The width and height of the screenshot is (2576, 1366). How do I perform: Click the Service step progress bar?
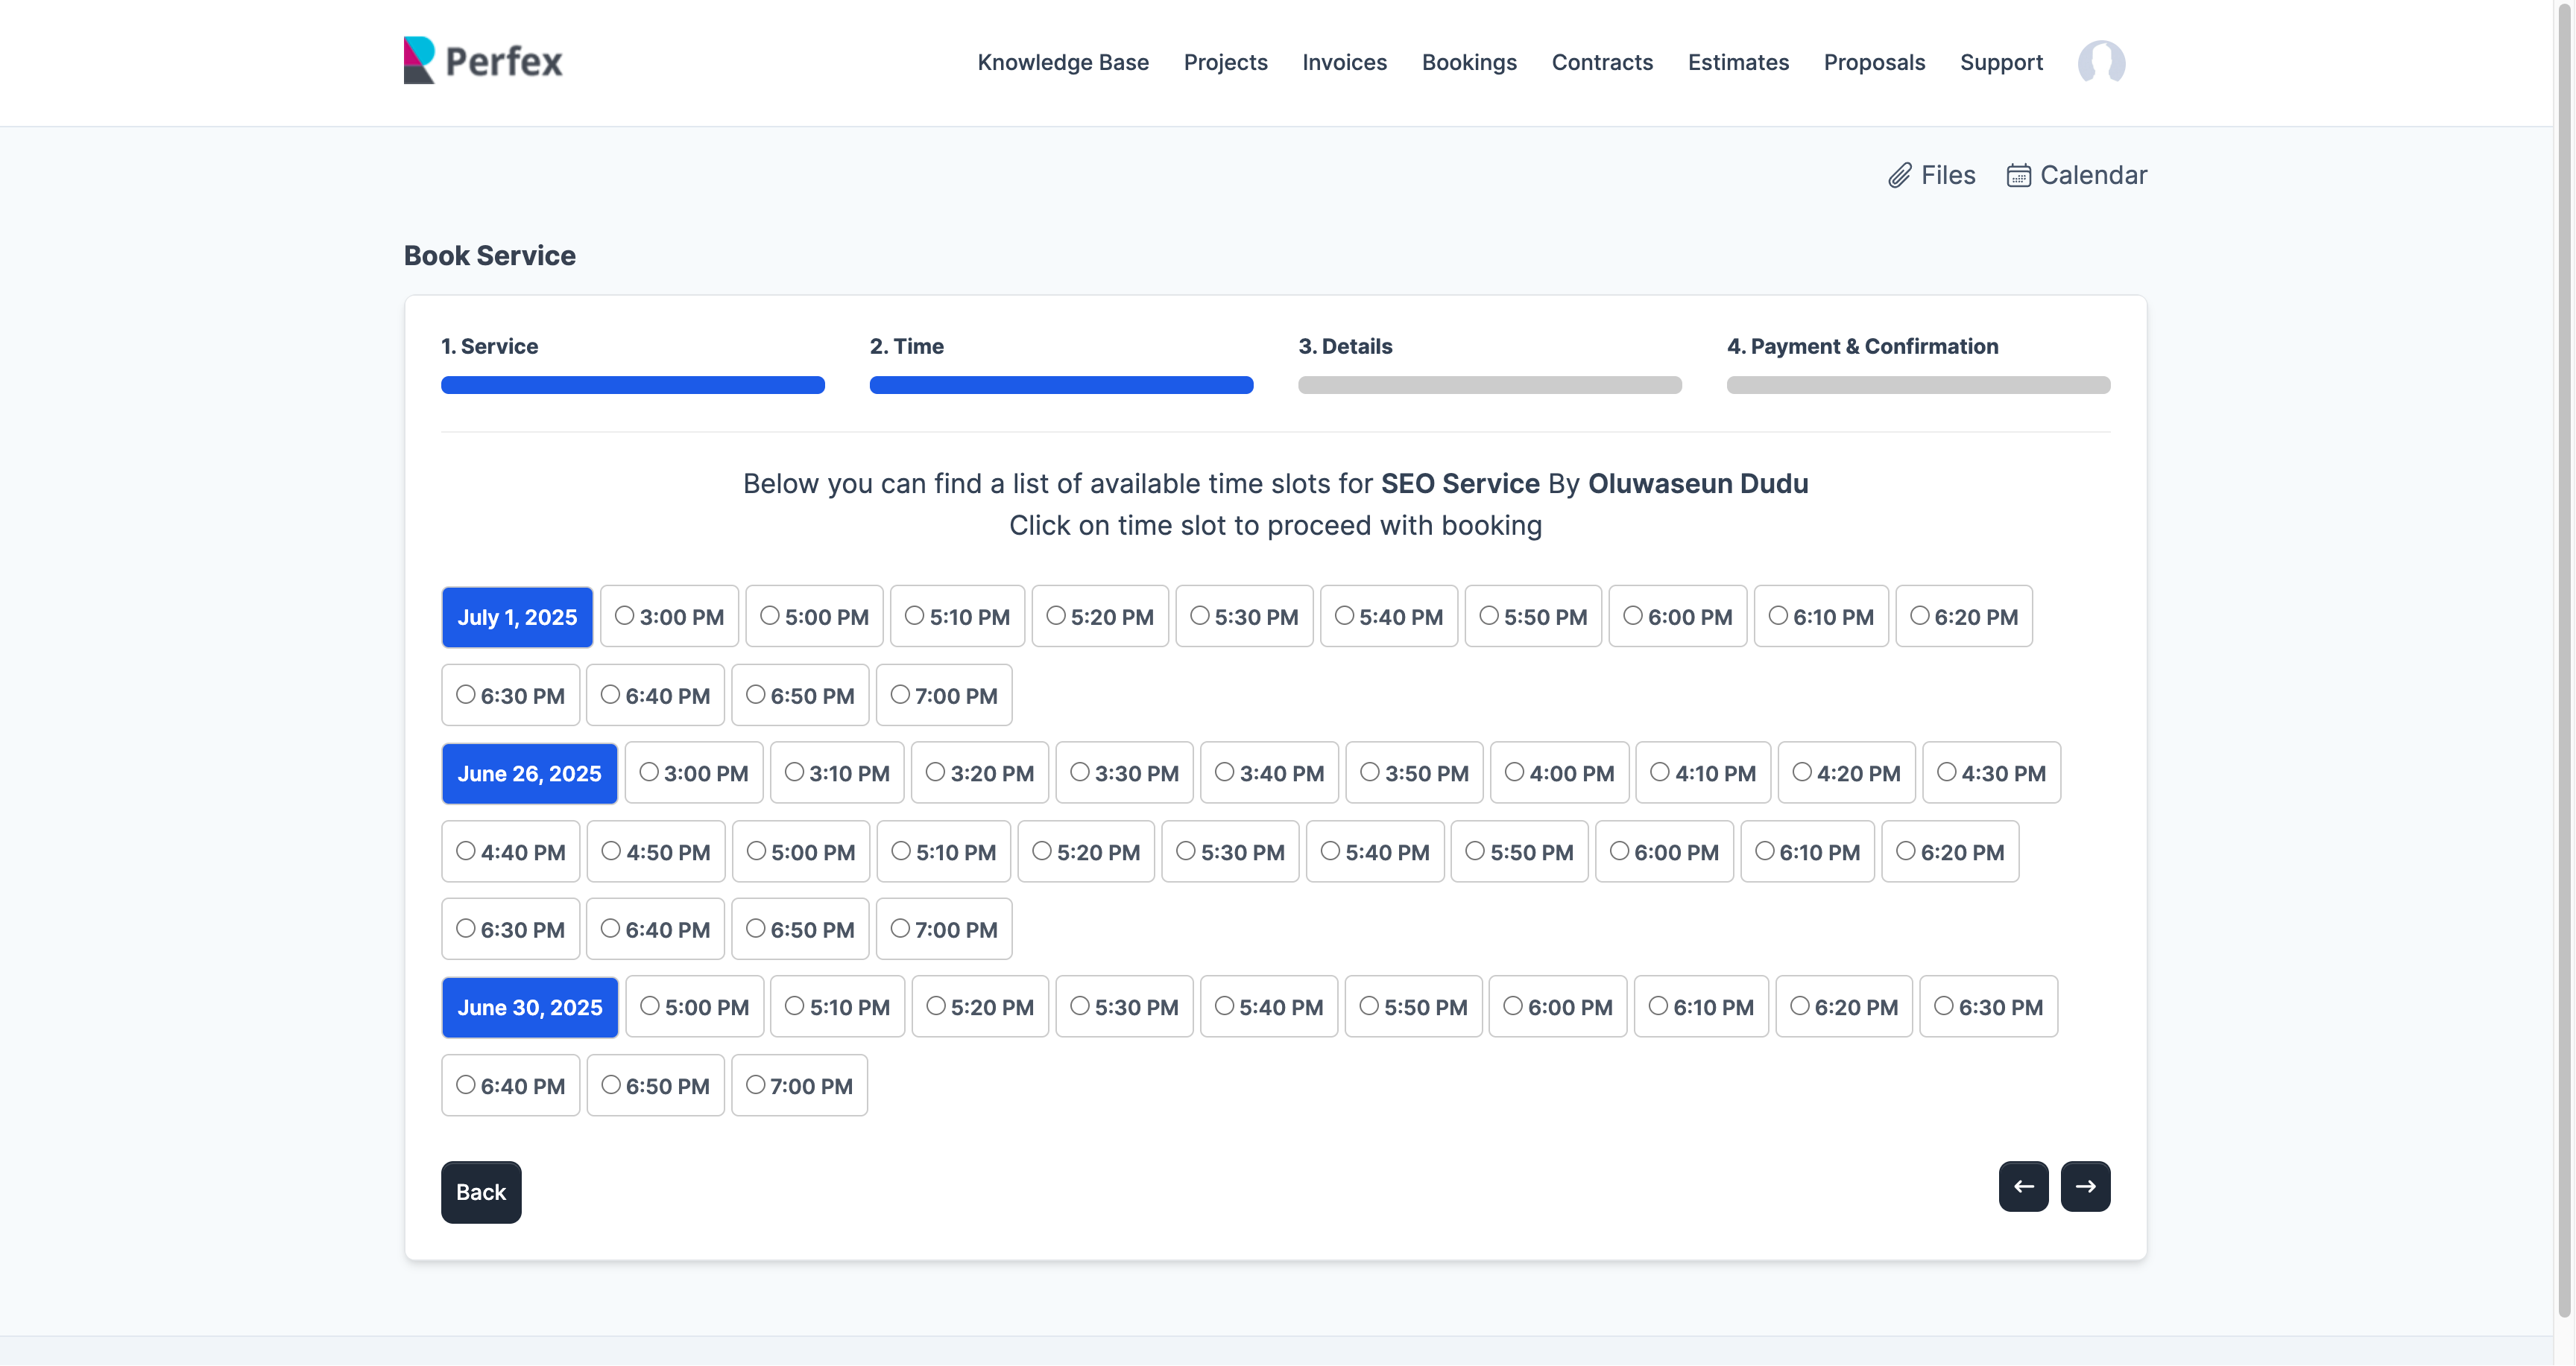click(x=632, y=385)
